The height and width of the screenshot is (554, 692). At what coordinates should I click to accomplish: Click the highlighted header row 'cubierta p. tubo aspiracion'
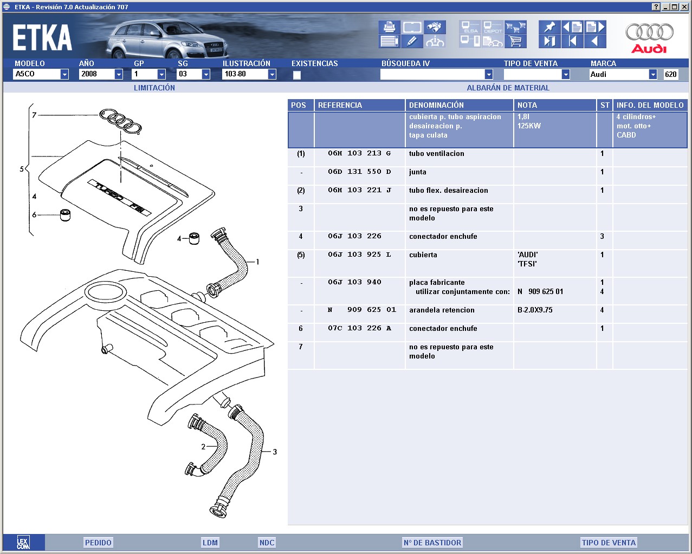point(488,129)
